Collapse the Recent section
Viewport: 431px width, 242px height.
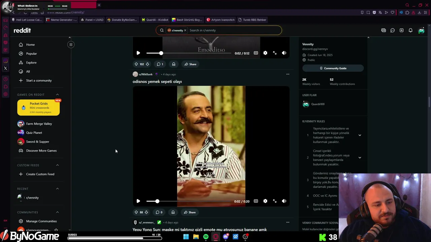[57, 189]
